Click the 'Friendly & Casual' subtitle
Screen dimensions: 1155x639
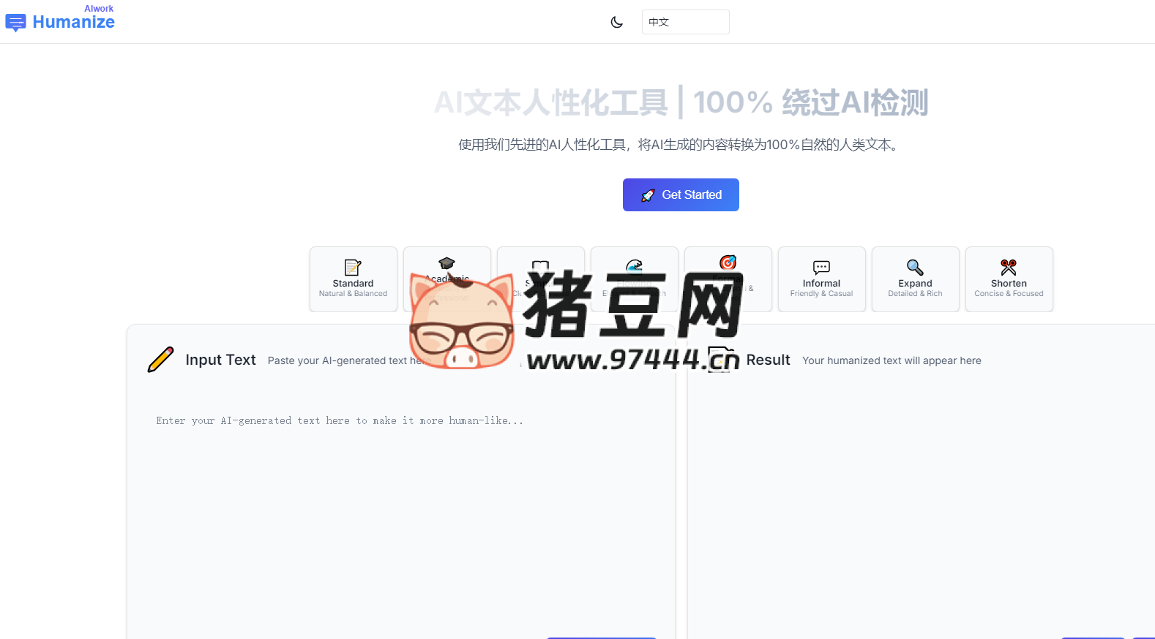822,294
